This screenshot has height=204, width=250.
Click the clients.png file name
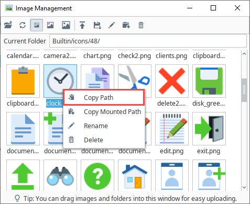point(171,56)
